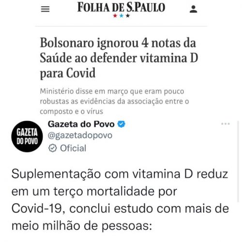Open the tweet three-dot options menu
The width and height of the screenshot is (242, 242).
click(226, 124)
